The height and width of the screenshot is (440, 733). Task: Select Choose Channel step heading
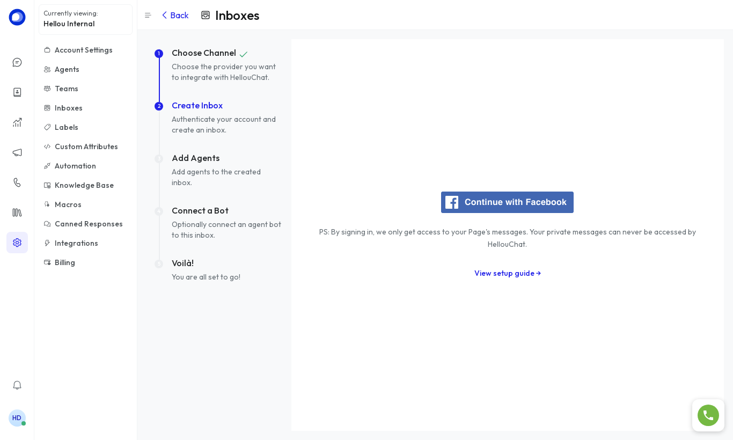tap(204, 53)
